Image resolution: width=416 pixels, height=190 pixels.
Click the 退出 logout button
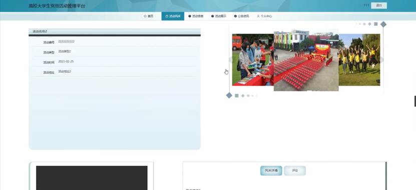(379, 5)
